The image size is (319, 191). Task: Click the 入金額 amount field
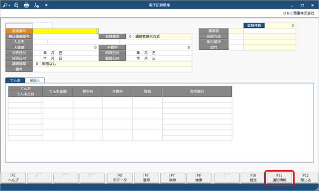pos(66,47)
